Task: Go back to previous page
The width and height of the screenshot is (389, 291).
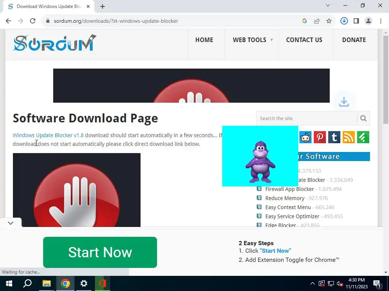Action: [x=8, y=21]
